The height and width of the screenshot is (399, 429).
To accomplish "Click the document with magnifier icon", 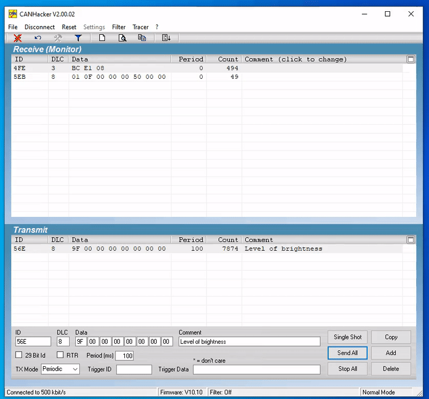I will click(122, 38).
